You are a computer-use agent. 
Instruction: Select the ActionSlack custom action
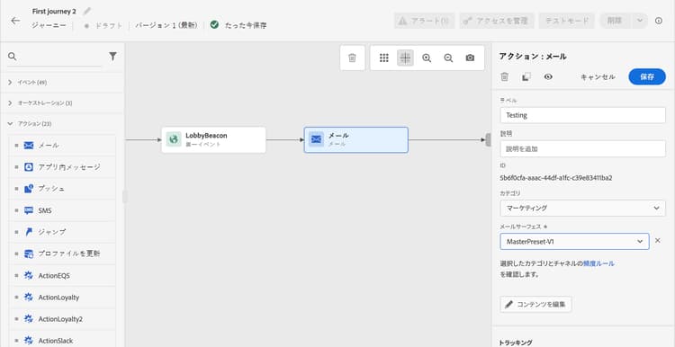62,341
